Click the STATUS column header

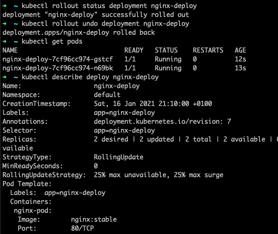coord(166,50)
